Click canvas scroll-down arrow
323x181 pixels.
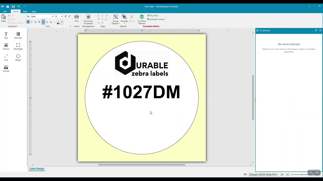click(x=253, y=162)
